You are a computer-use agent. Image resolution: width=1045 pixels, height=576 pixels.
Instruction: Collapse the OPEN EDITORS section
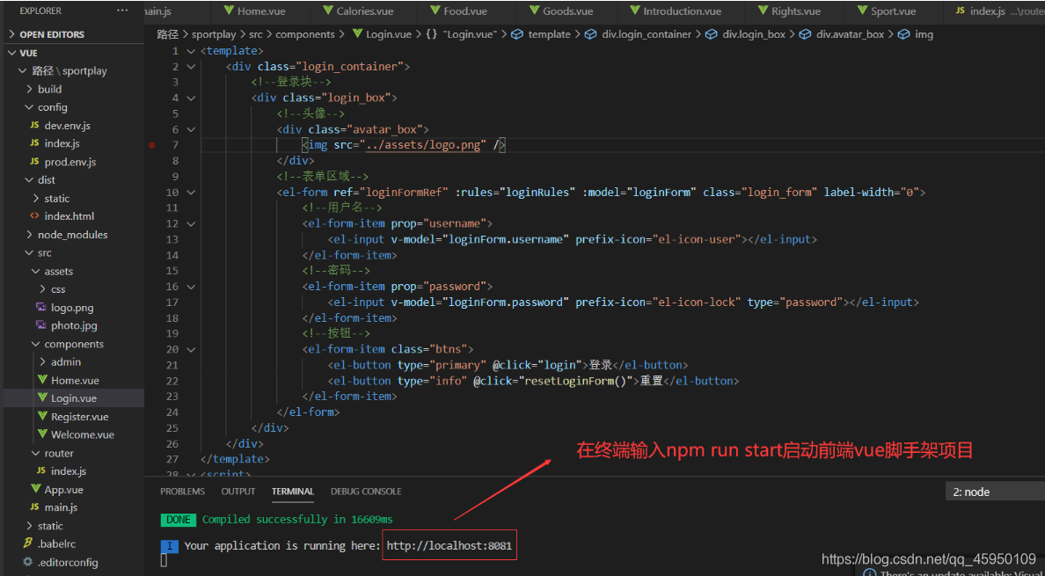(x=12, y=34)
